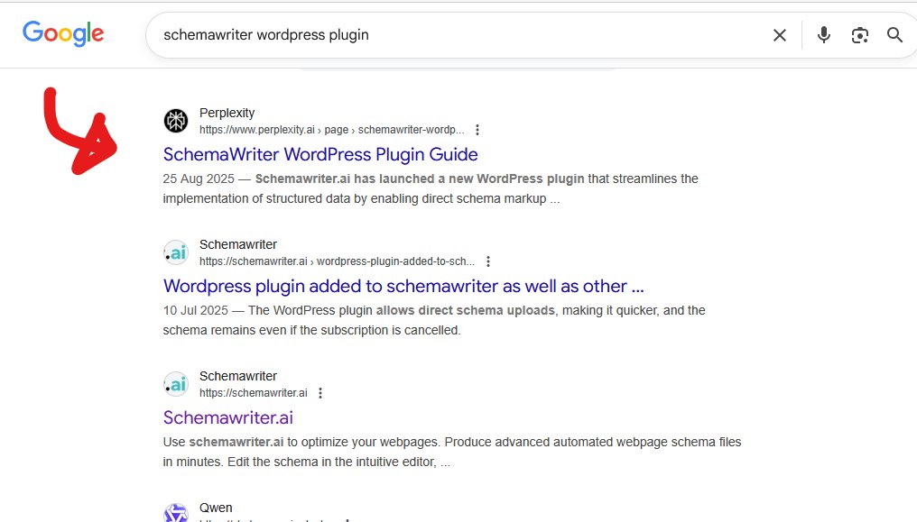Open three-dot menu beside wordpress-plugin-added URL
Image resolution: width=917 pixels, height=522 pixels.
click(488, 261)
